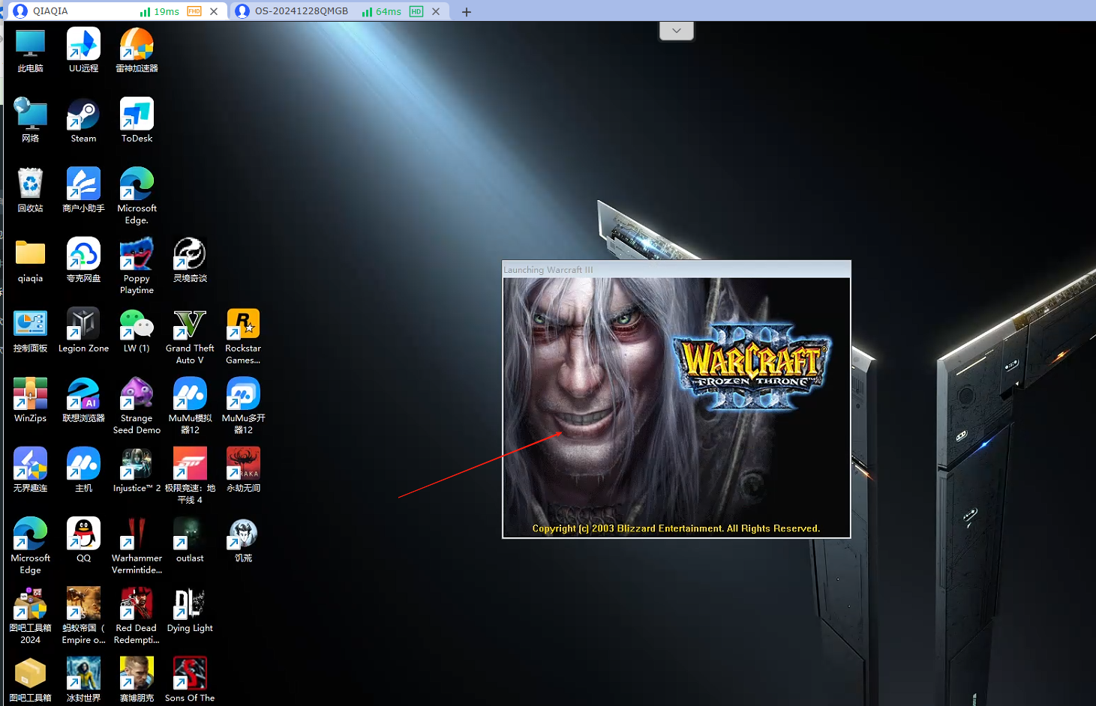
Task: Toggle FHD quality badge on QIAQIA tab
Action: coord(194,11)
